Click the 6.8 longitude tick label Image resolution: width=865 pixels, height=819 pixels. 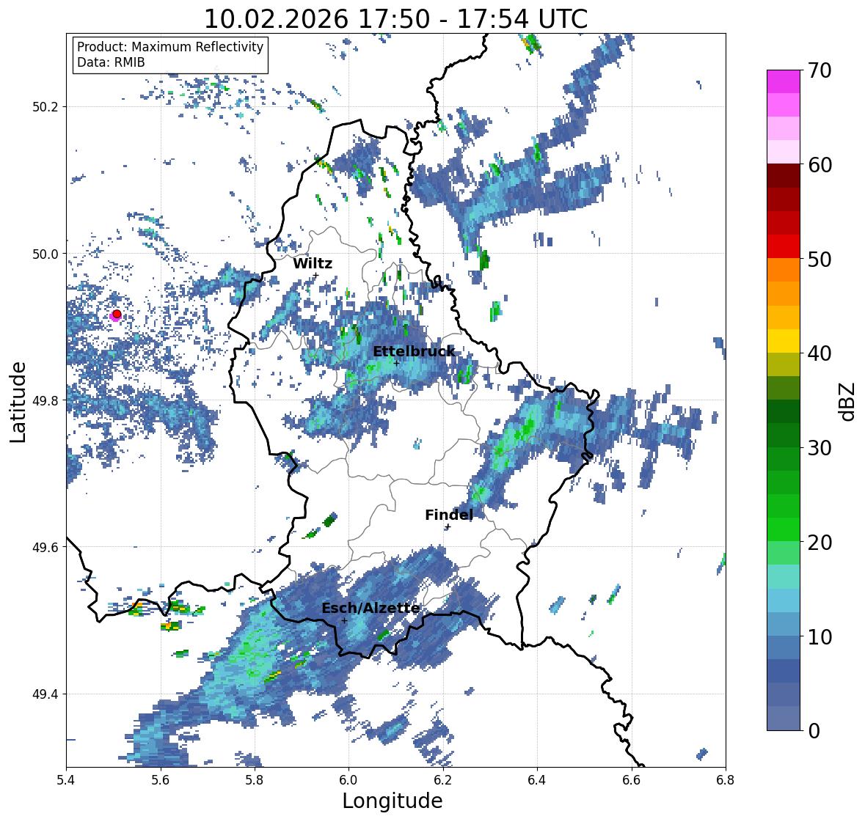pyautogui.click(x=725, y=779)
